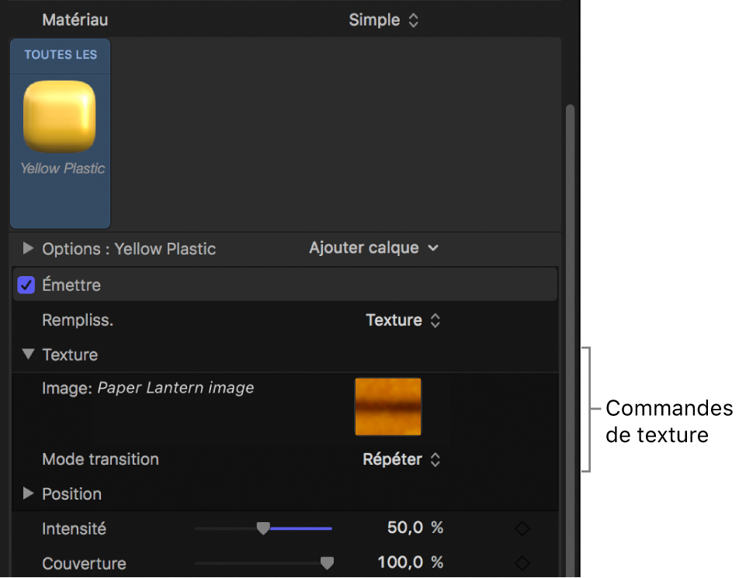This screenshot has height=578, width=746.
Task: Click the Matériau label
Action: 75,20
